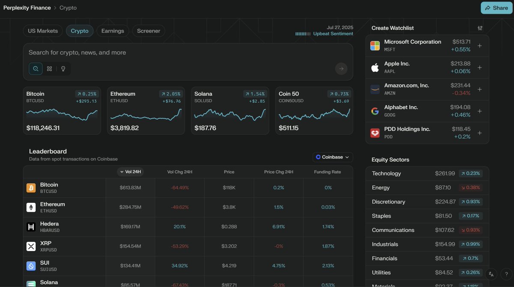Image resolution: width=514 pixels, height=287 pixels.
Task: Sort by Funding Rate column
Action: pos(328,172)
